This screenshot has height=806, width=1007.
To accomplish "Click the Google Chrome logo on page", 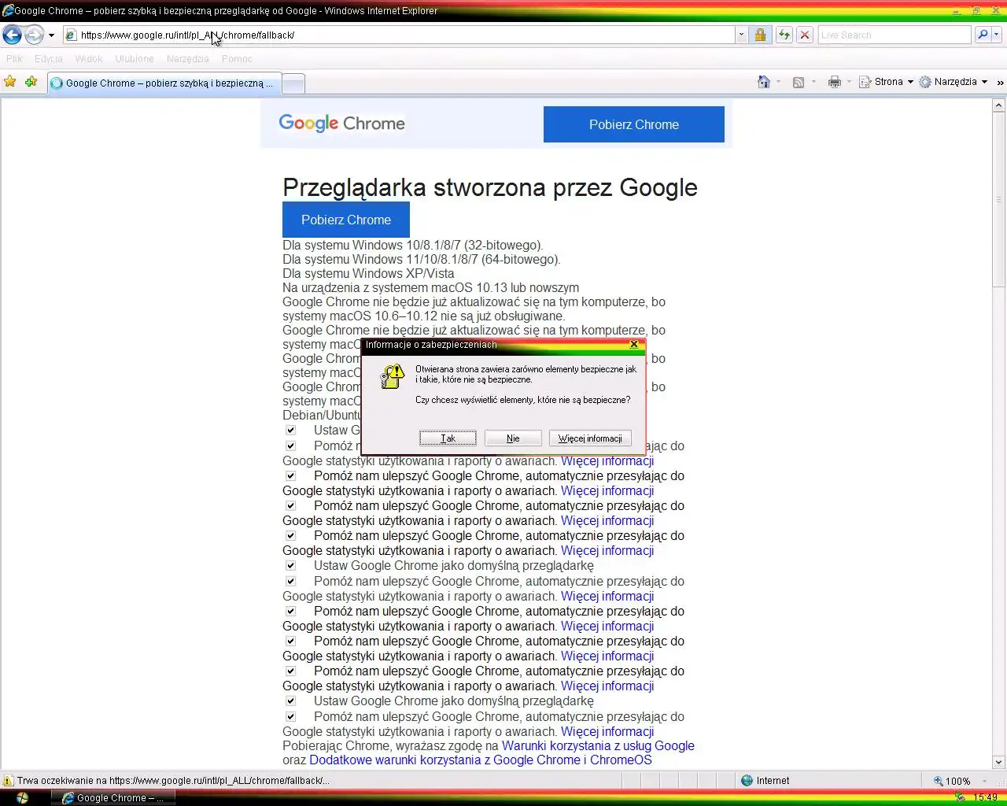I will [x=341, y=123].
